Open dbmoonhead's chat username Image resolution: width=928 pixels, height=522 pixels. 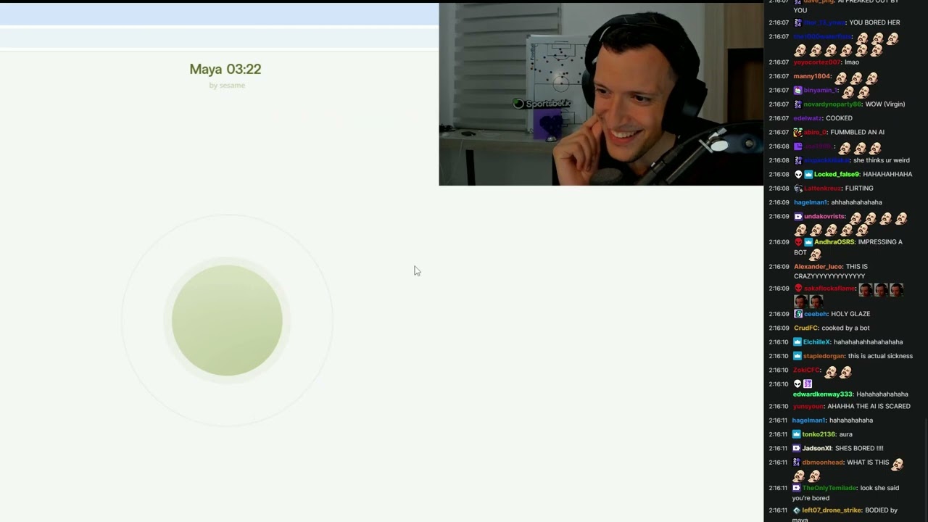(823, 463)
